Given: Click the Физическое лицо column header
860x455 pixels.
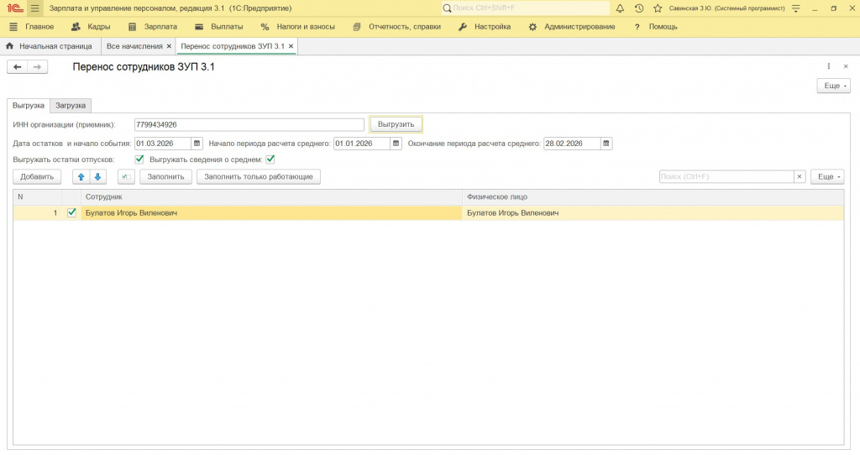Looking at the screenshot, I should (653, 196).
